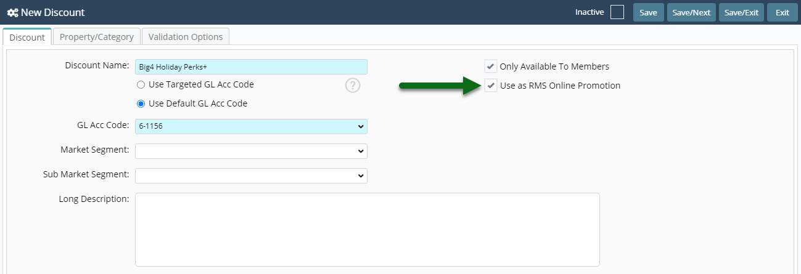Open the Sub Market Segment dropdown
801x274 pixels.
(x=251, y=175)
